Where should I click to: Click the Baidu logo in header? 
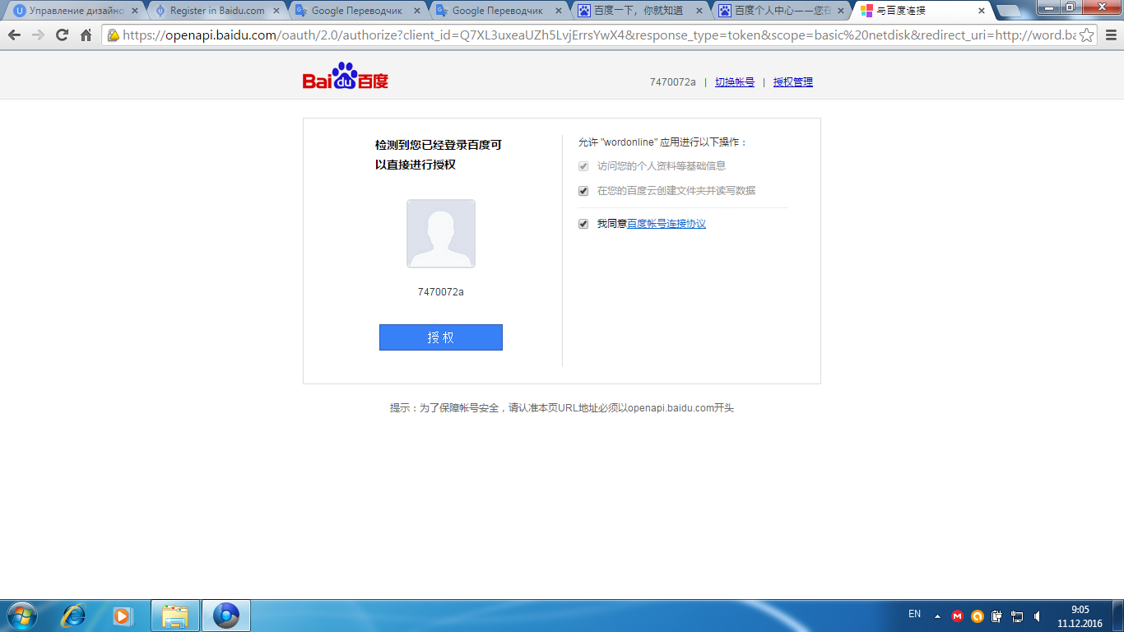click(346, 77)
